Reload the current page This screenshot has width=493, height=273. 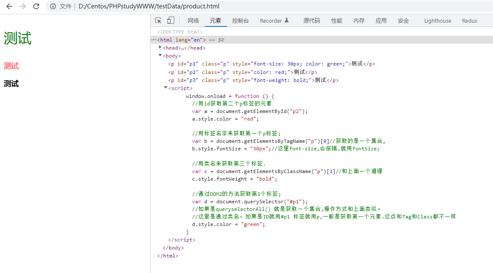point(36,6)
